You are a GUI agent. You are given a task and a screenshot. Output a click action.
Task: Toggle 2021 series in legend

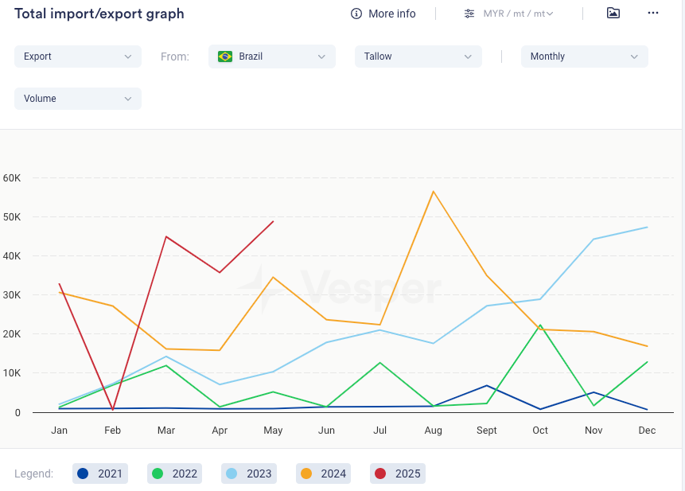coord(100,473)
